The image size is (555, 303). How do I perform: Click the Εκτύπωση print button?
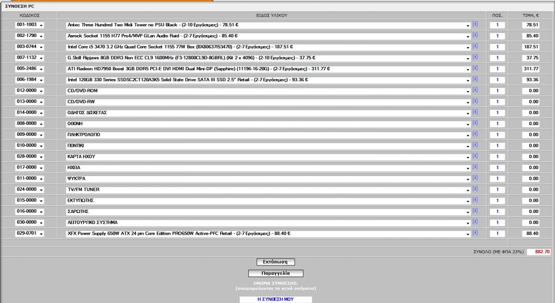click(x=276, y=262)
